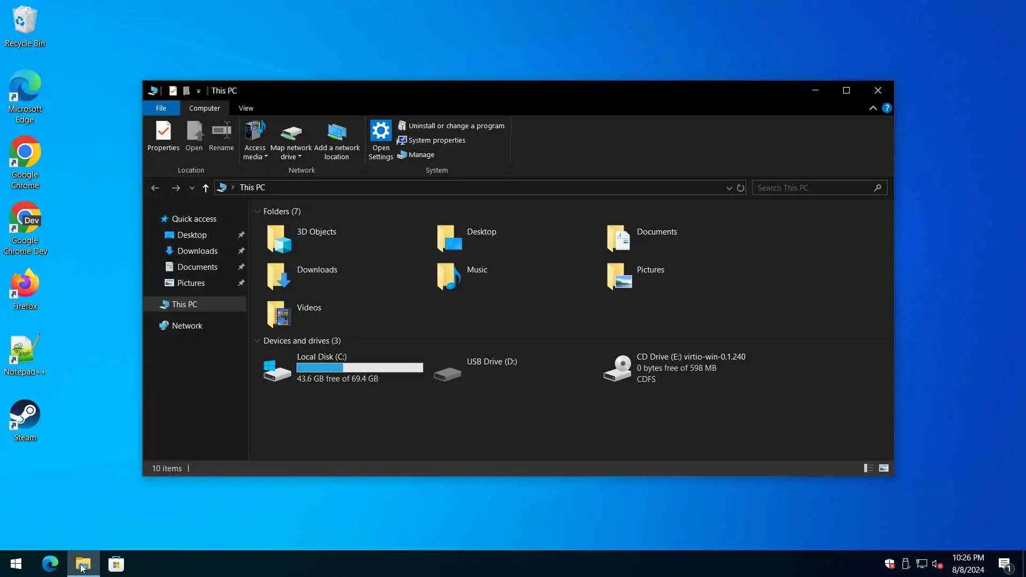The image size is (1026, 577).
Task: Click the refresh button in address bar
Action: pyautogui.click(x=741, y=188)
